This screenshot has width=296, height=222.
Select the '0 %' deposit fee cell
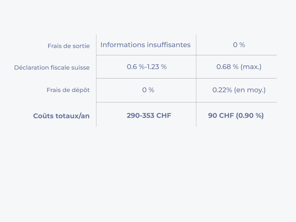point(148,90)
